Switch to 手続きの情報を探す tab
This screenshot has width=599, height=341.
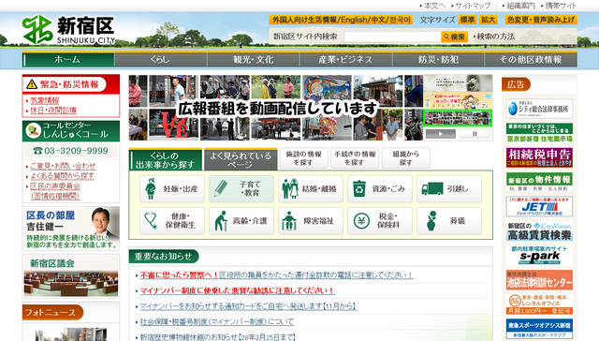click(x=355, y=158)
